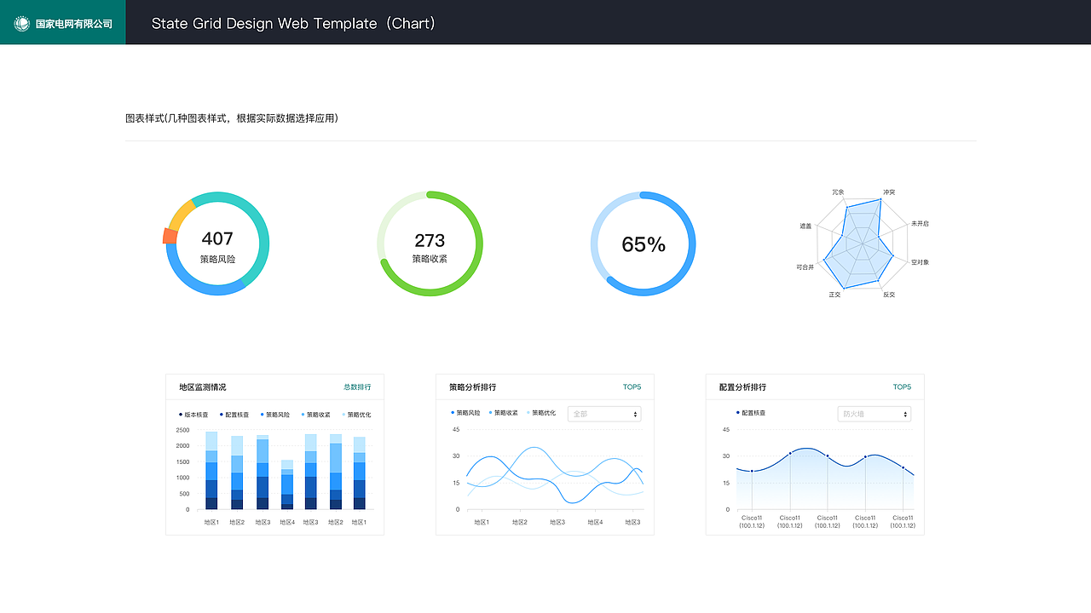Image resolution: width=1091 pixels, height=613 pixels.
Task: Click the 国家电网有限公司 header title
Action: coord(74,24)
